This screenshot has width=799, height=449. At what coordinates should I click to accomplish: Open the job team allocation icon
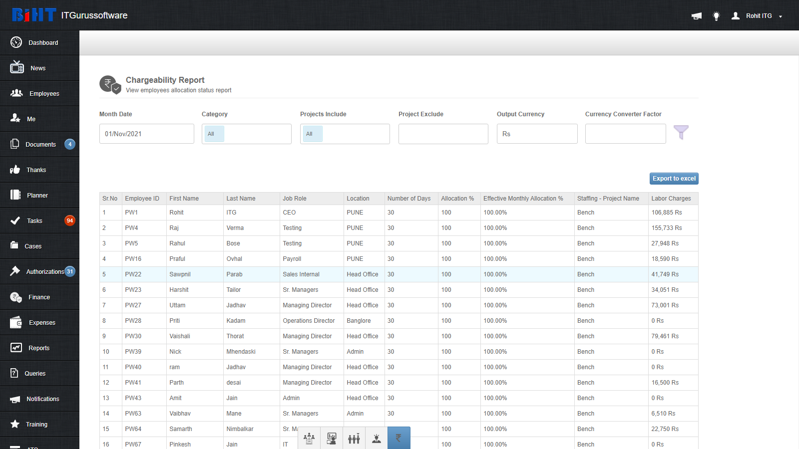click(309, 438)
